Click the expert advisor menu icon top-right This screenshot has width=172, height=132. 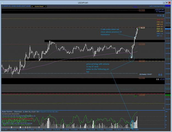163,6
